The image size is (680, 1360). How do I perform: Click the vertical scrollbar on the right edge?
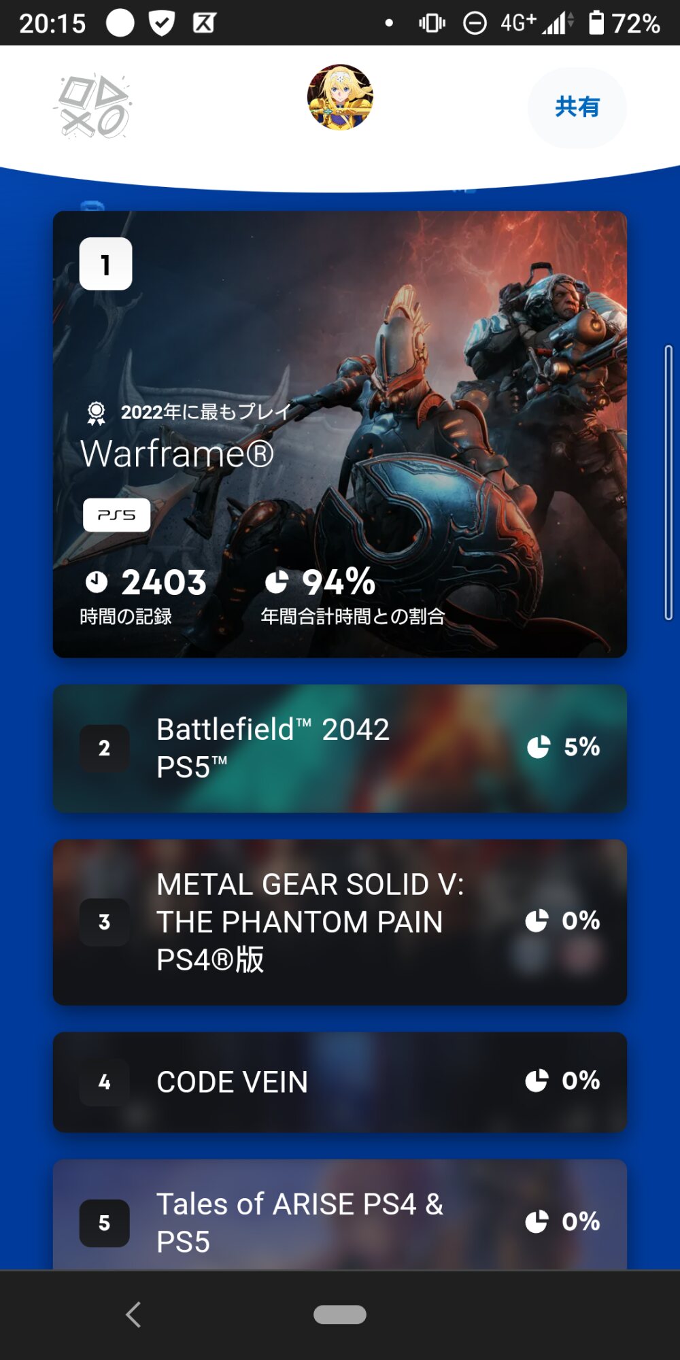click(668, 483)
